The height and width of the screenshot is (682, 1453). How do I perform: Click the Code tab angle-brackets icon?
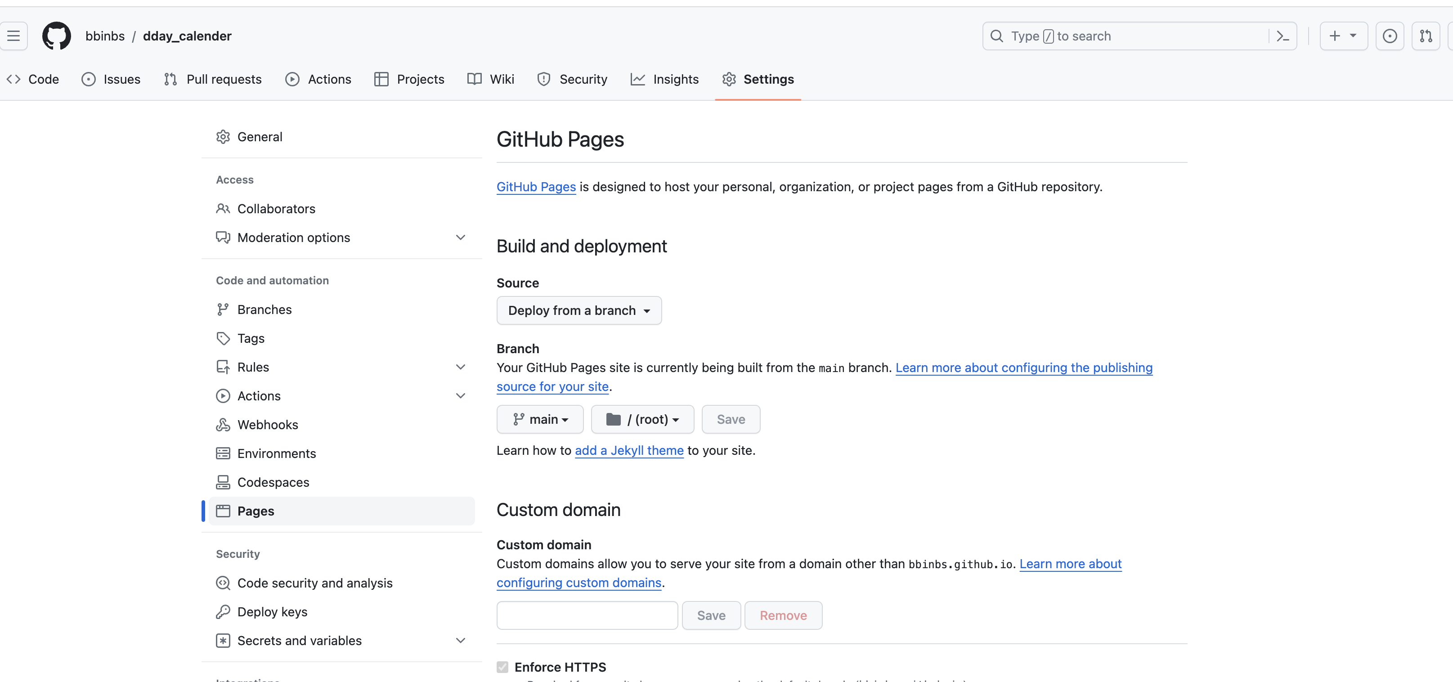pyautogui.click(x=13, y=80)
